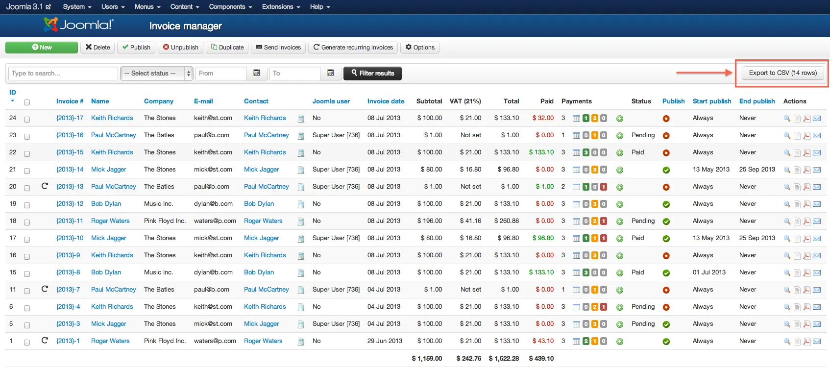The width and height of the screenshot is (830, 370).
Task: Click the Type to search field
Action: 63,74
